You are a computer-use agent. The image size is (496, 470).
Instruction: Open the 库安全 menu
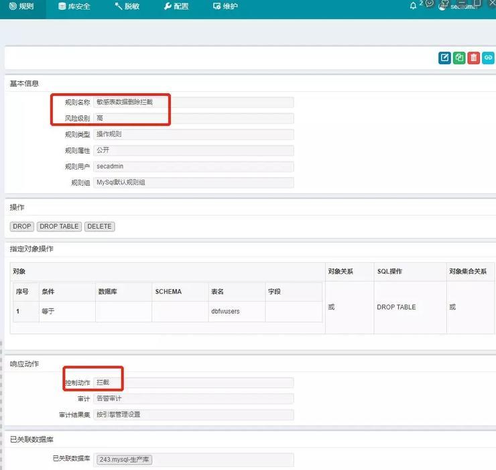74,6
